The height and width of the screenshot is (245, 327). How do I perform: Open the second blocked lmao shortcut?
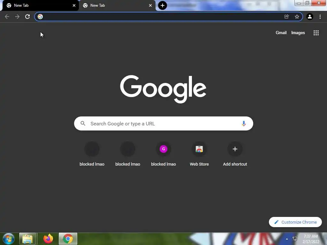(128, 154)
